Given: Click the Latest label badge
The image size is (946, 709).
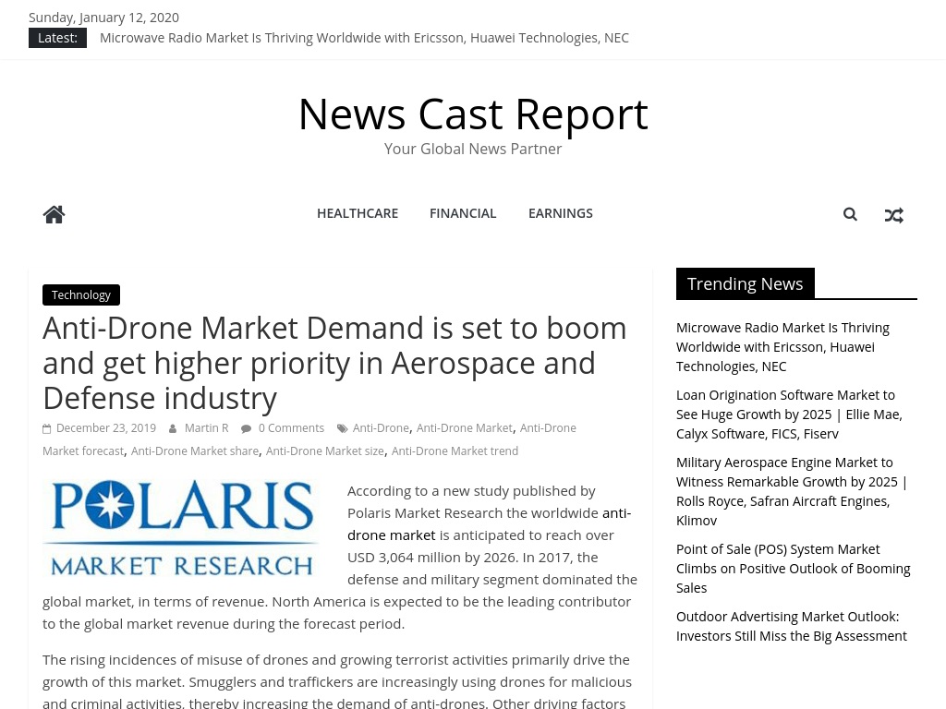Looking at the screenshot, I should click(x=57, y=38).
